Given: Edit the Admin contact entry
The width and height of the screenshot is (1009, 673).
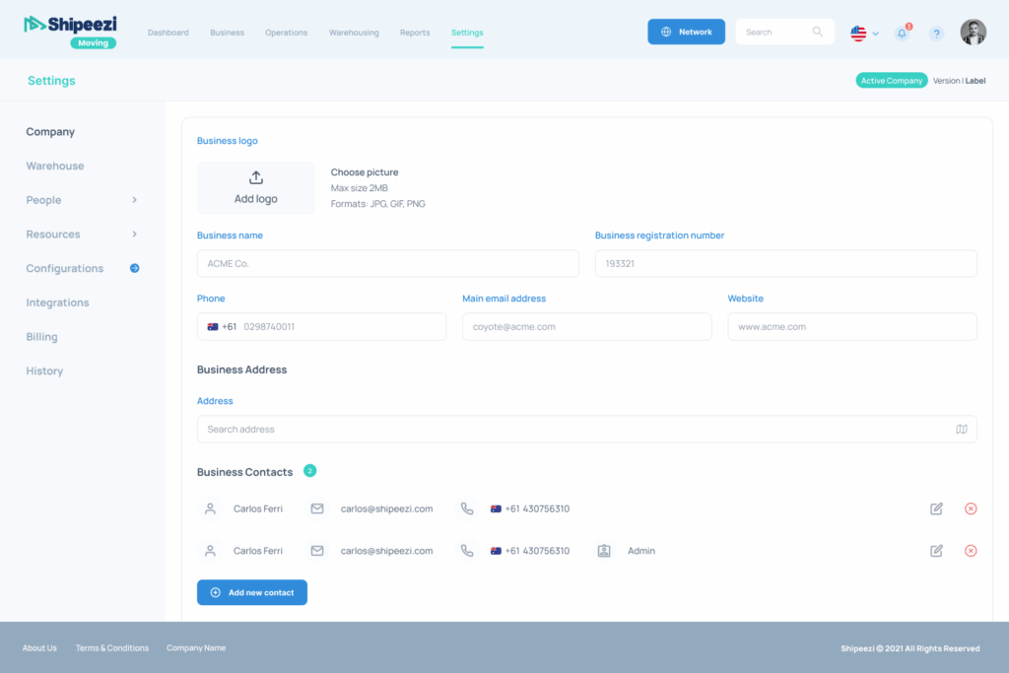Looking at the screenshot, I should 936,551.
